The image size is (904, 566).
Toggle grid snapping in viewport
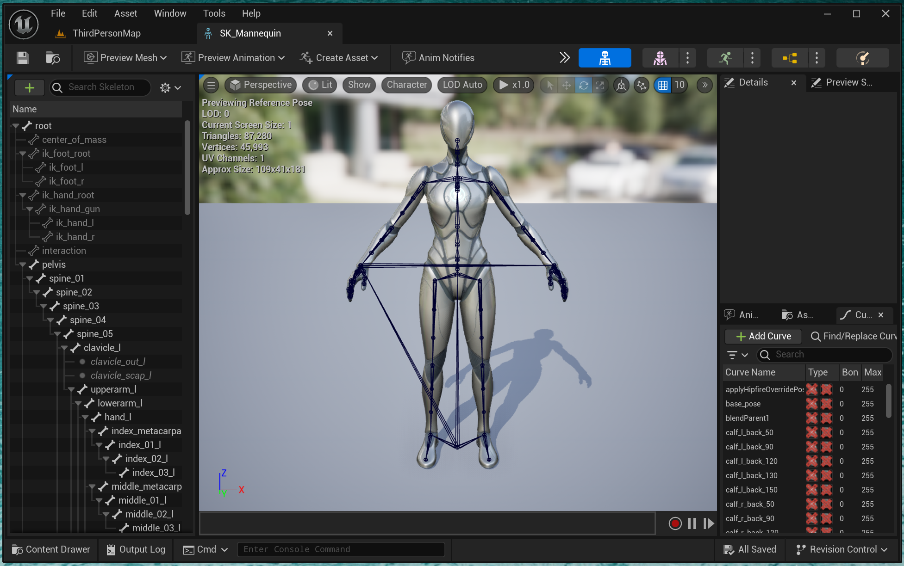[x=663, y=85]
